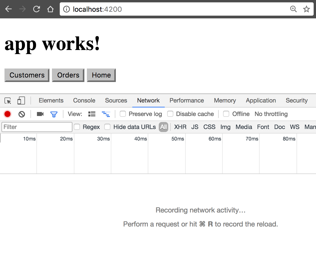Stop recording with the red record button
This screenshot has width=316, height=256.
[7, 114]
